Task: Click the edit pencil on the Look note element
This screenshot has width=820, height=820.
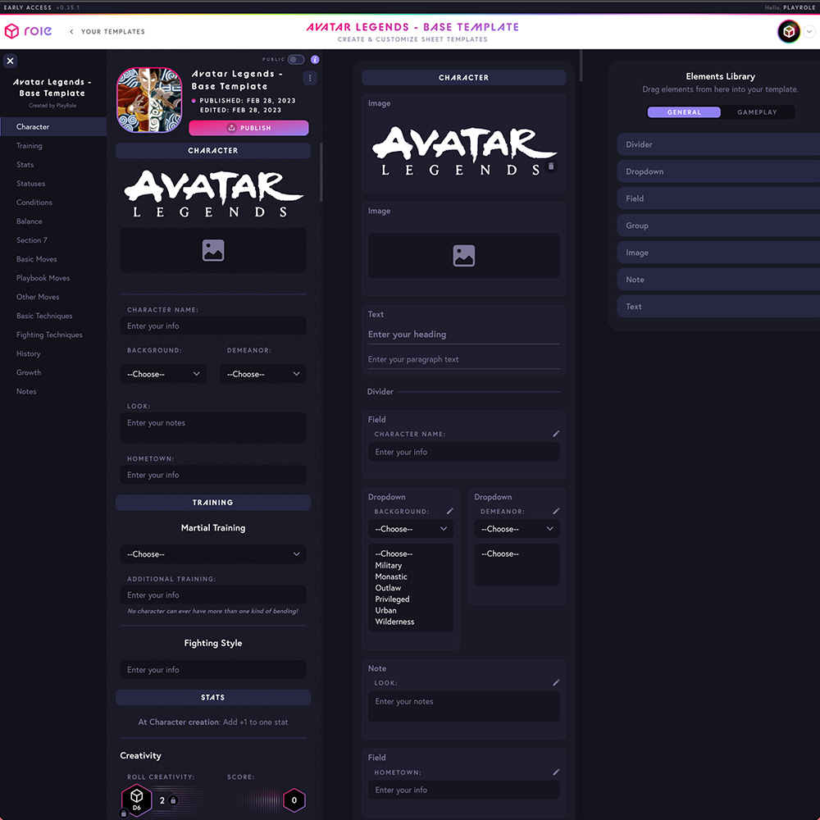Action: tap(556, 681)
